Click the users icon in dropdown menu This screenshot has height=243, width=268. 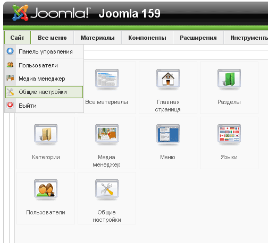click(10, 65)
